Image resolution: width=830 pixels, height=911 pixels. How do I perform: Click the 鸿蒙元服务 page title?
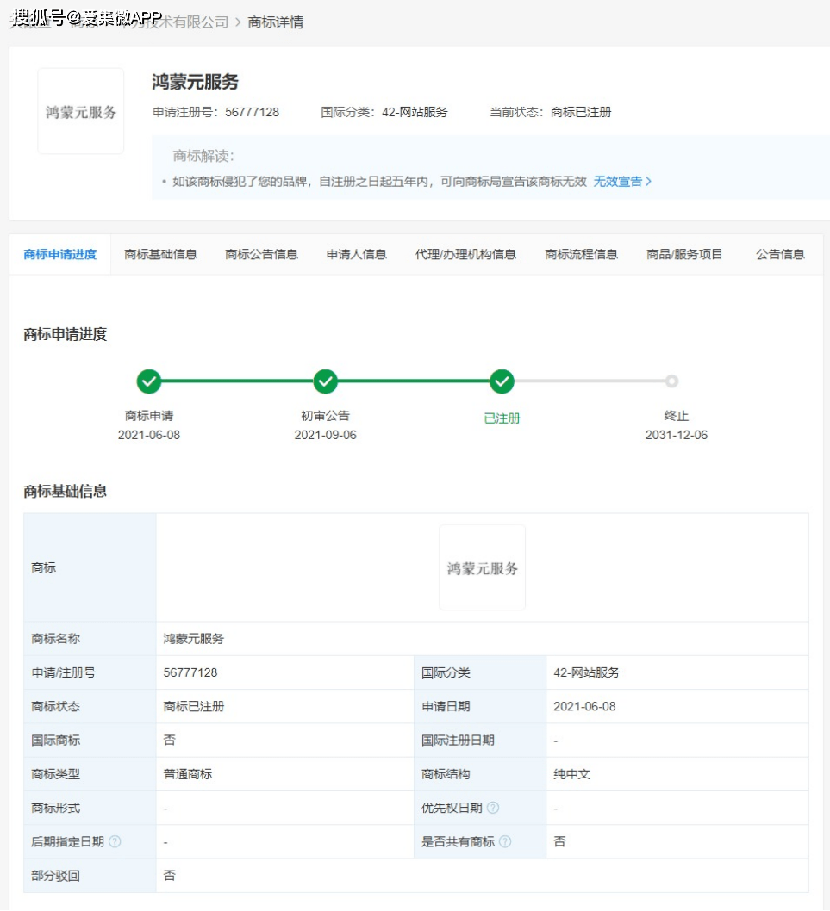(x=196, y=82)
